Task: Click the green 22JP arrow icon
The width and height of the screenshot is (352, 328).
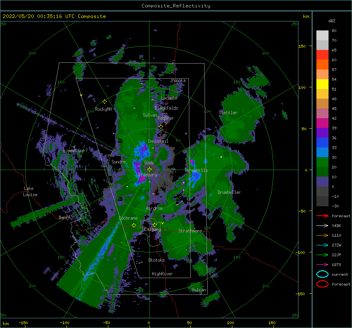Action: (x=322, y=255)
